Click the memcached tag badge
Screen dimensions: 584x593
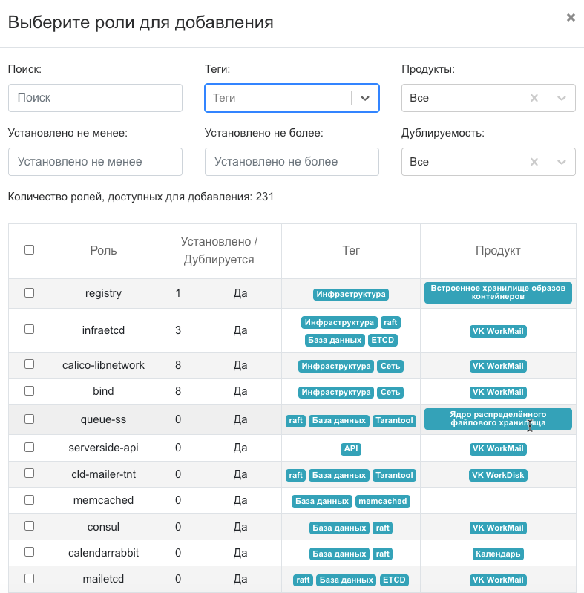382,502
